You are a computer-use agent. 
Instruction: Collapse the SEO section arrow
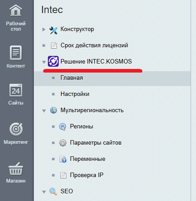tap(44, 192)
